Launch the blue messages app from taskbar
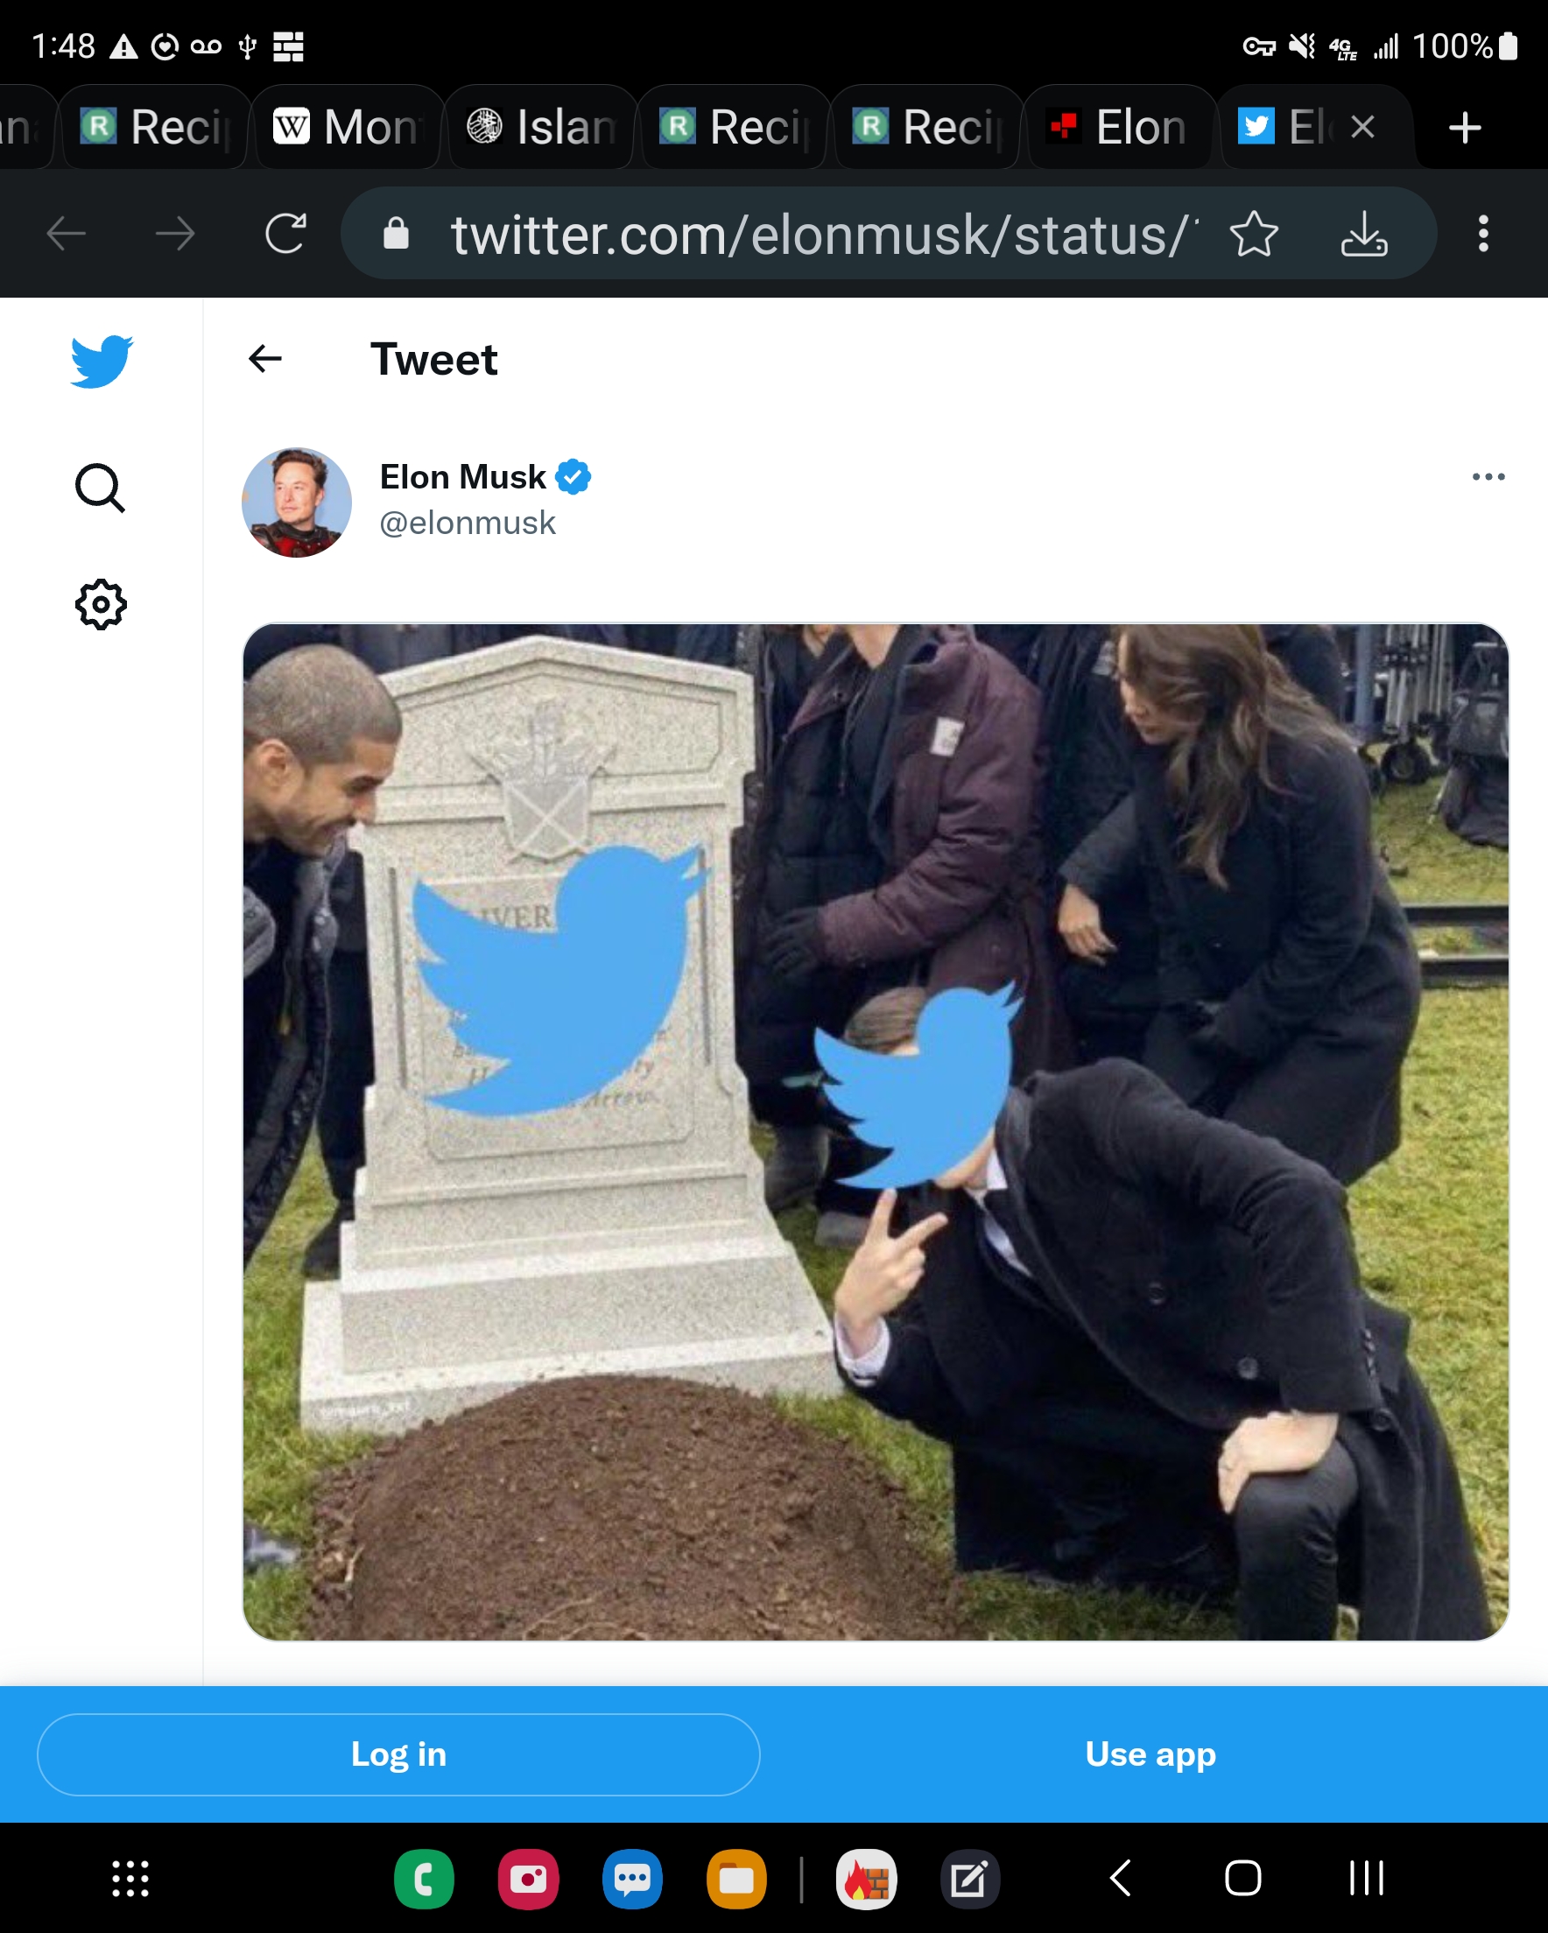The height and width of the screenshot is (1933, 1548). tap(632, 1879)
